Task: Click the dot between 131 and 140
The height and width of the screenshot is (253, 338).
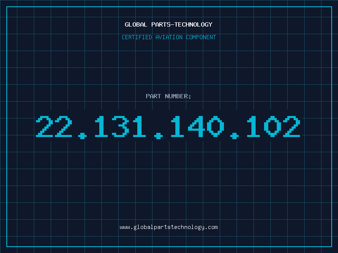Action: click(158, 136)
